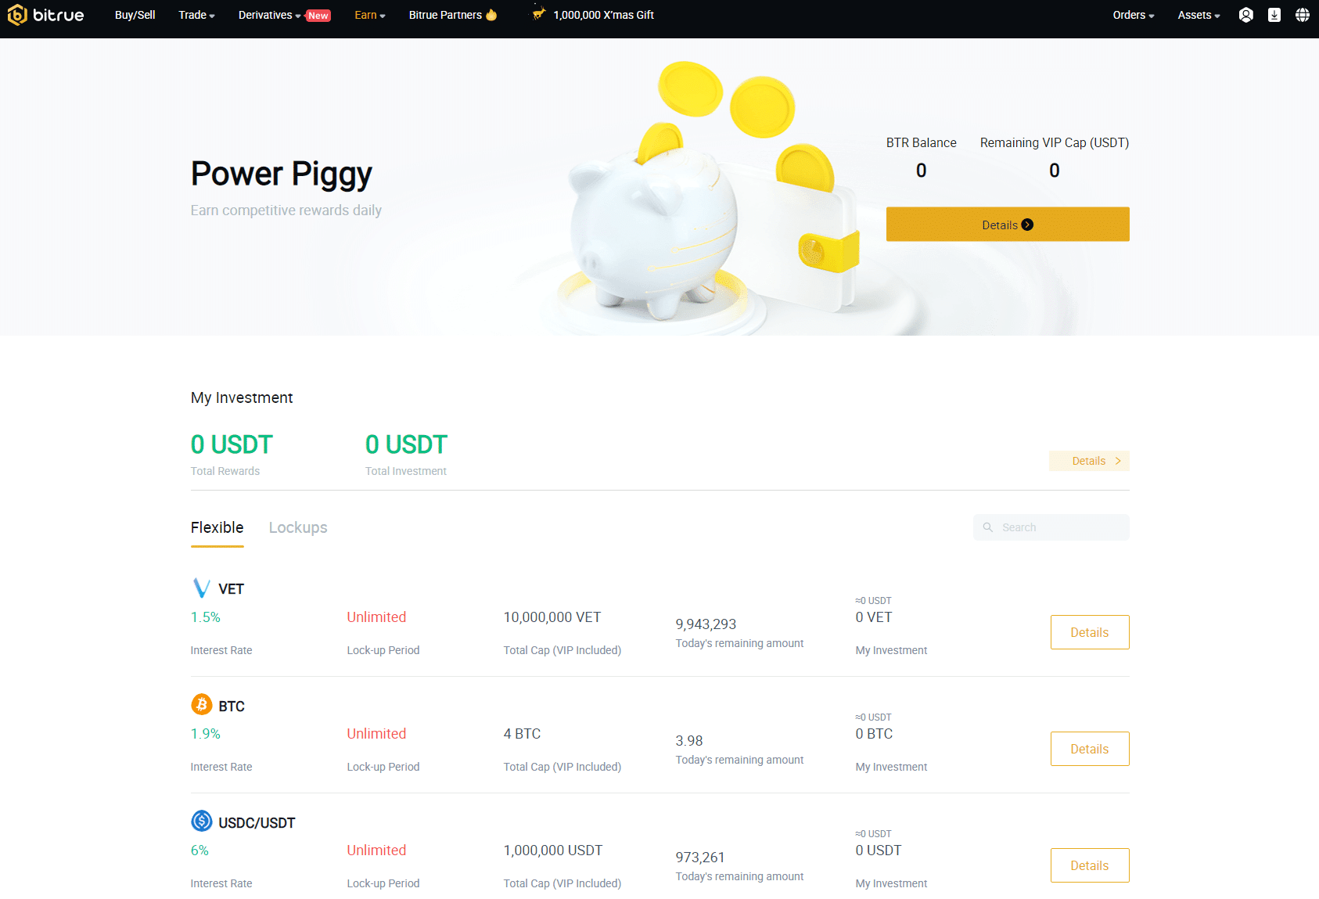Open Details for the BTC product

pyautogui.click(x=1090, y=749)
